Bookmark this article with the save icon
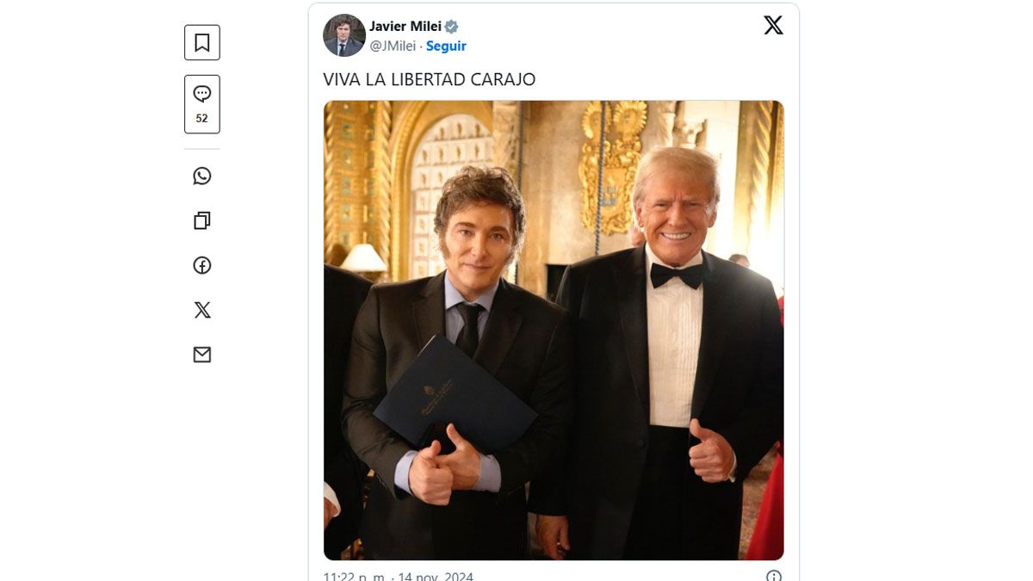1033x581 pixels. (202, 43)
